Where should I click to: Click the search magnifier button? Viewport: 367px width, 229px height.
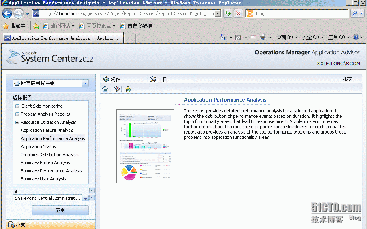click(354, 13)
